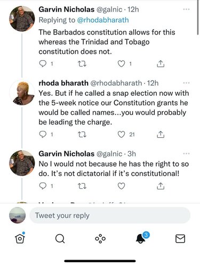The width and height of the screenshot is (200, 266).
Task: Share the 'not dictatorial' tweet
Action: pyautogui.click(x=161, y=186)
